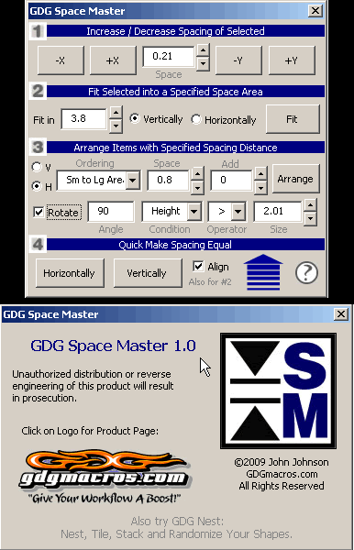Open the Operator dropdown arrow
Image resolution: width=354 pixels, height=550 pixels.
[238, 212]
